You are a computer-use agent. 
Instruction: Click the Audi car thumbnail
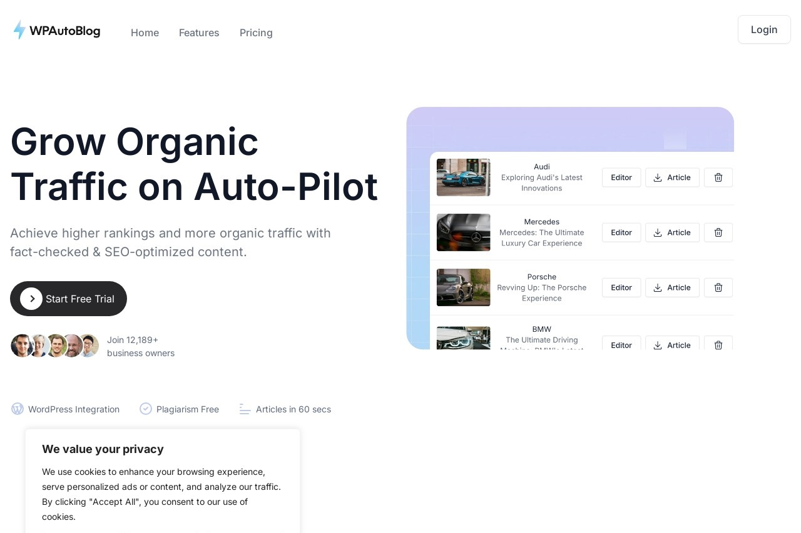pos(464,177)
